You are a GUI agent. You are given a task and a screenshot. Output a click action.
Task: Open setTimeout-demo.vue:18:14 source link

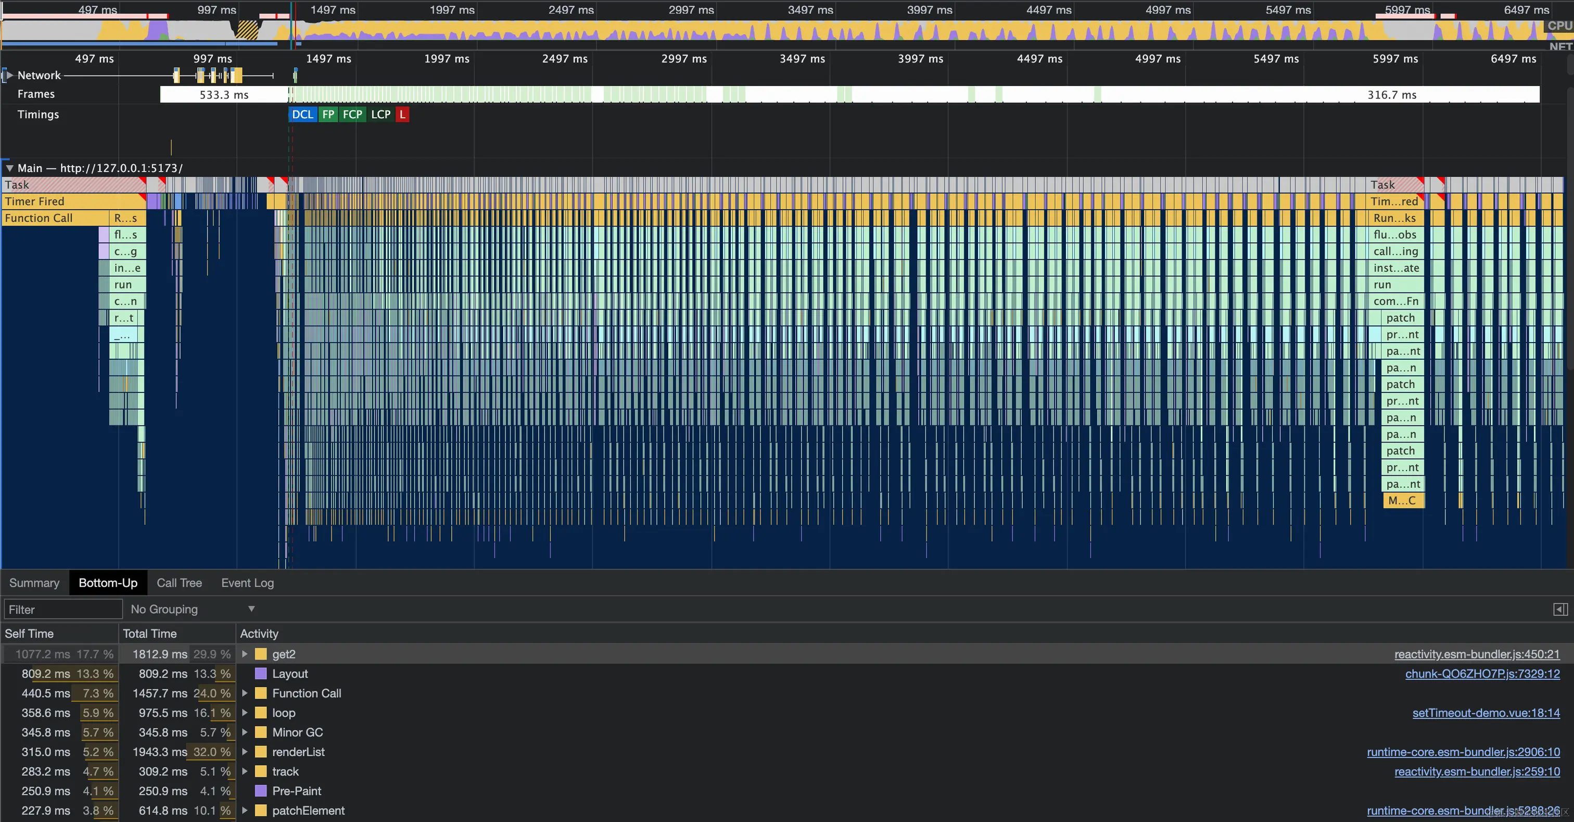click(1486, 713)
